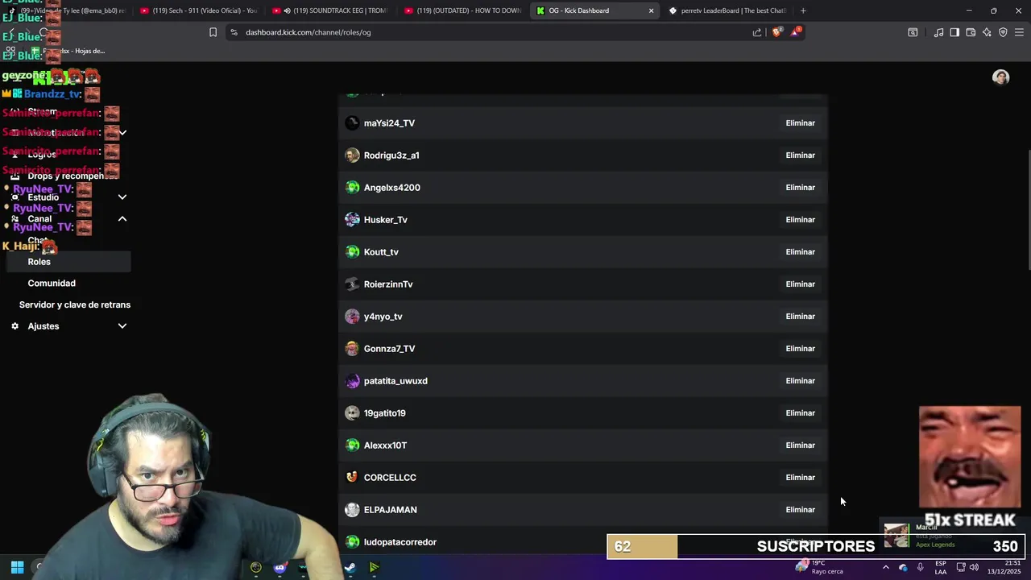
Task: Click Eliminar next to CORCELLCC
Action: 800,478
